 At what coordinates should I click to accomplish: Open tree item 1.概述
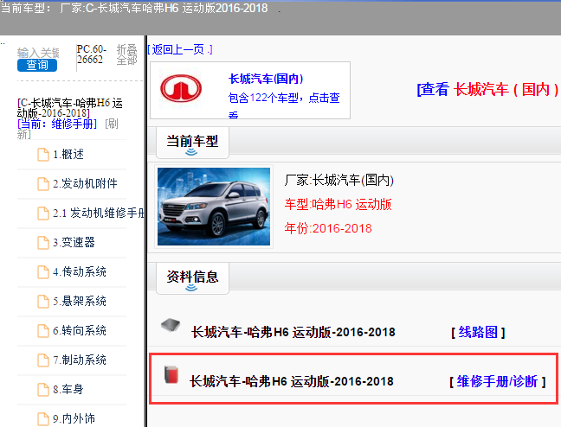(68, 155)
